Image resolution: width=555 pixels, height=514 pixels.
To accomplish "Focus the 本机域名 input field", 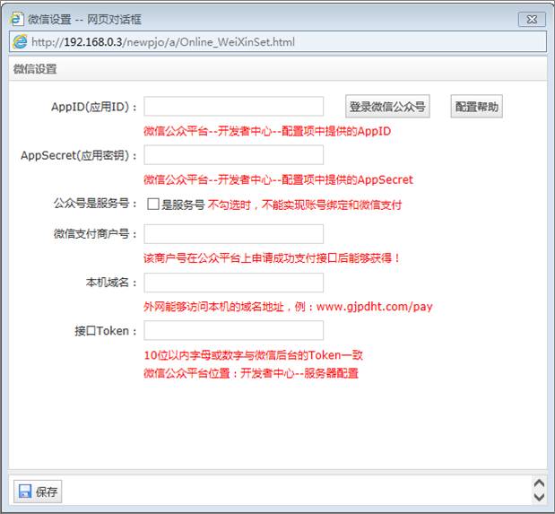I will (234, 283).
